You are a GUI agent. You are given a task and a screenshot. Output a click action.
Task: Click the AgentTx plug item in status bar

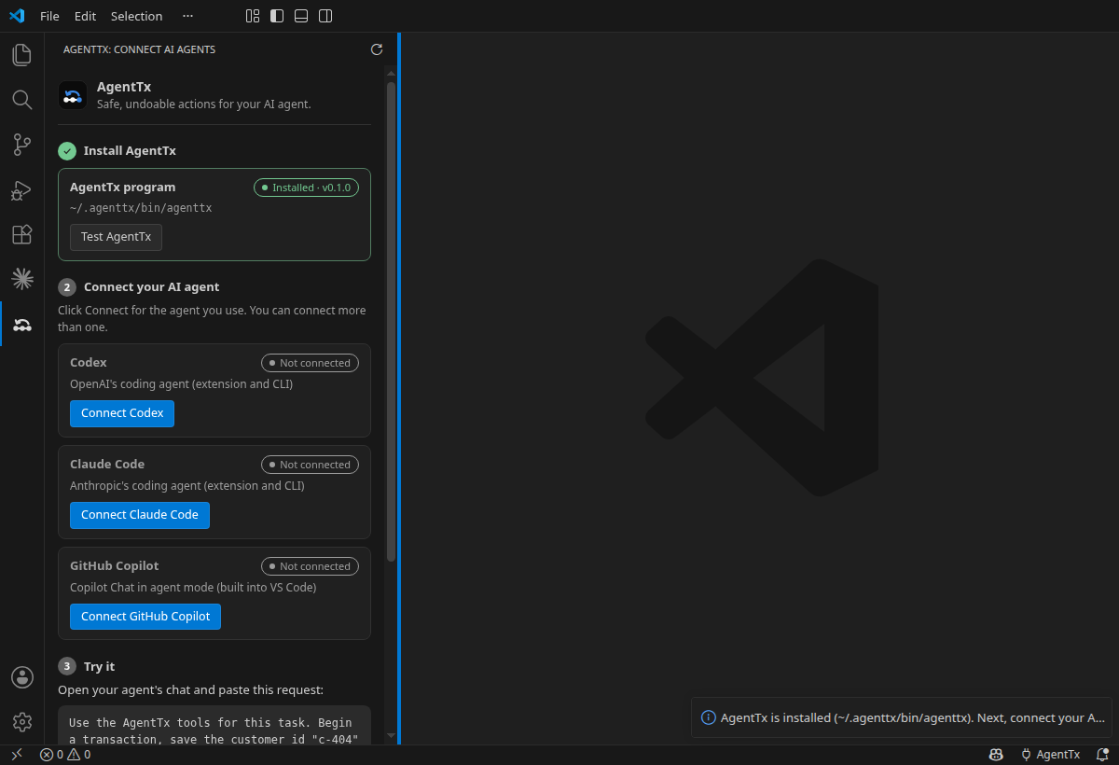click(x=1050, y=755)
